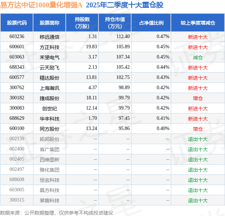Click fund title 易方达中证1000量化增强A
The width and height of the screenshot is (225, 216).
click(x=41, y=5)
